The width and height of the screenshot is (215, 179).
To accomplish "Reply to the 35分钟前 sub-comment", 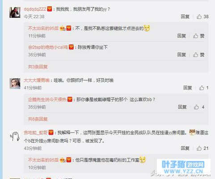I will tap(182, 107).
